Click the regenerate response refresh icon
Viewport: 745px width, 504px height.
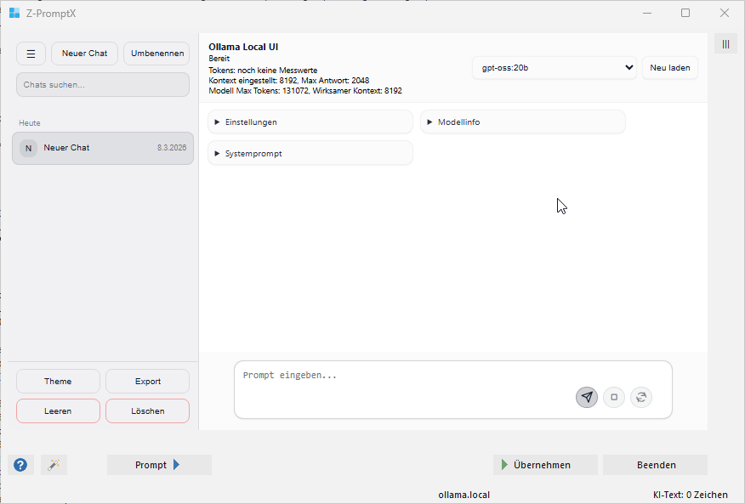tap(641, 397)
